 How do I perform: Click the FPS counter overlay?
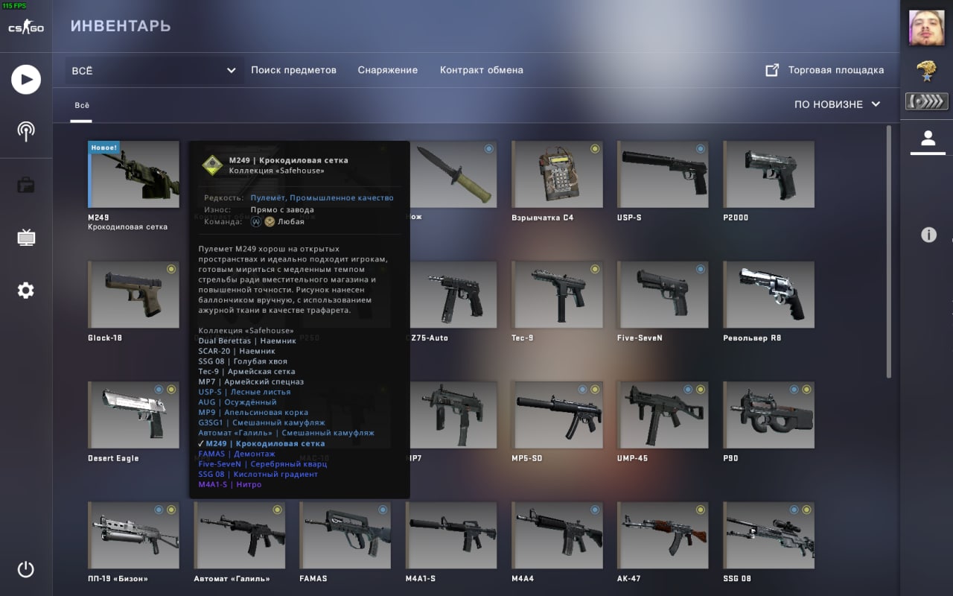13,5
